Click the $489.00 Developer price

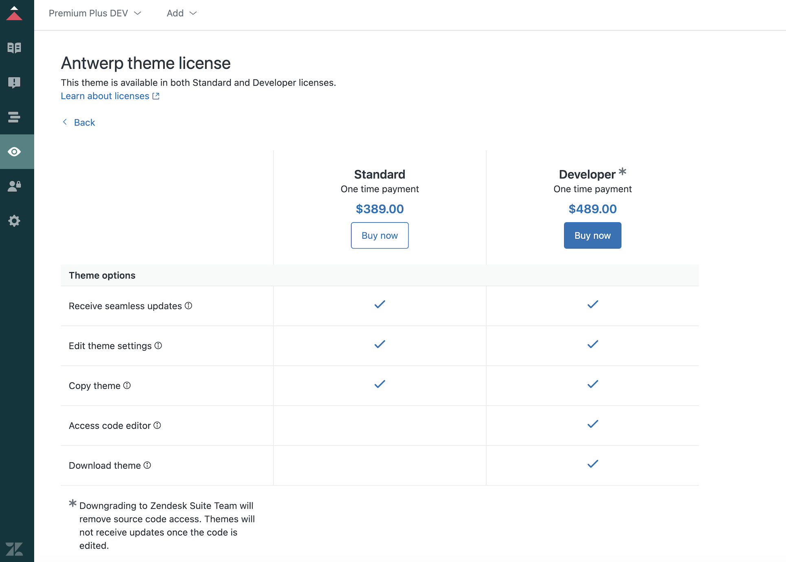(593, 209)
